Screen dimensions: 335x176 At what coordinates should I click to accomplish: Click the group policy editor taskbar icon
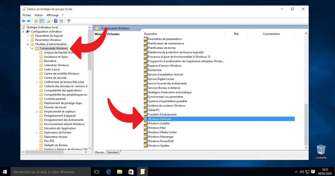[142, 172]
